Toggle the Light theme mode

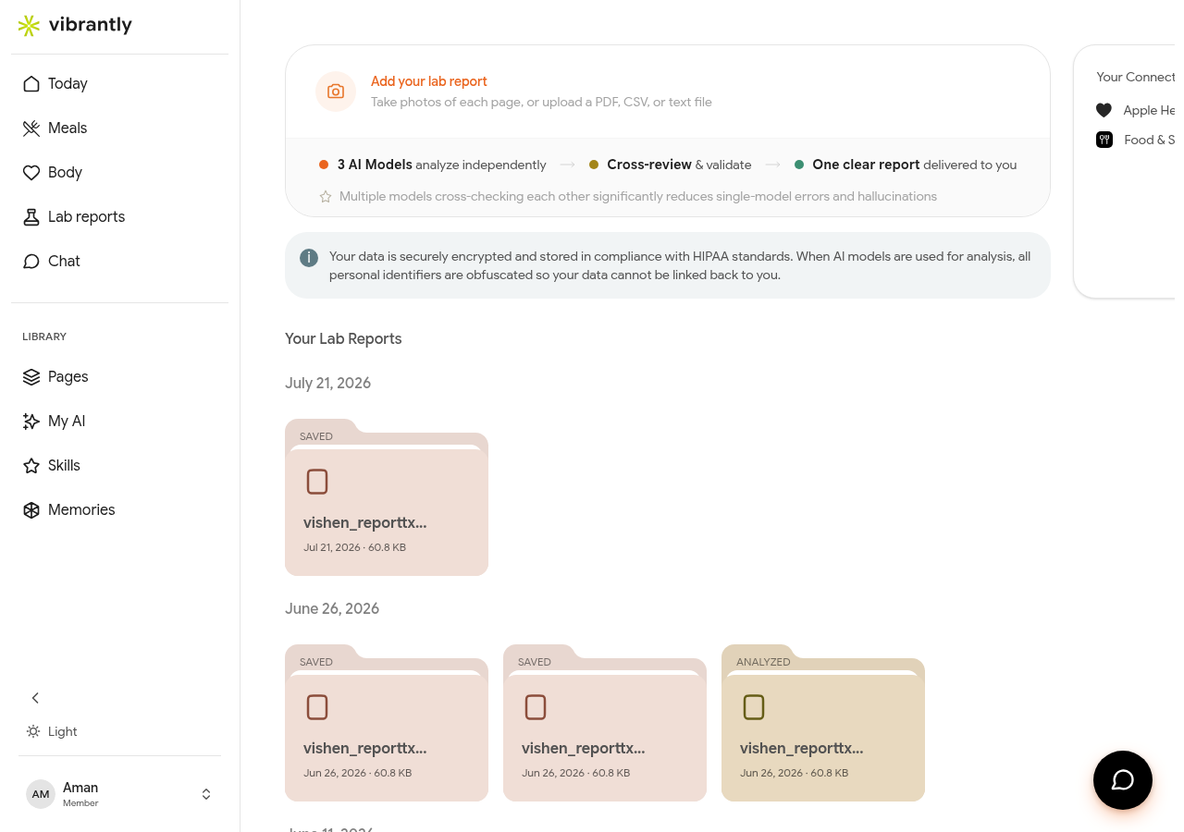pos(52,731)
